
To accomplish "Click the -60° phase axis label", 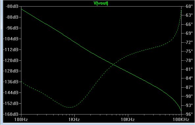I will click(188, 6).
